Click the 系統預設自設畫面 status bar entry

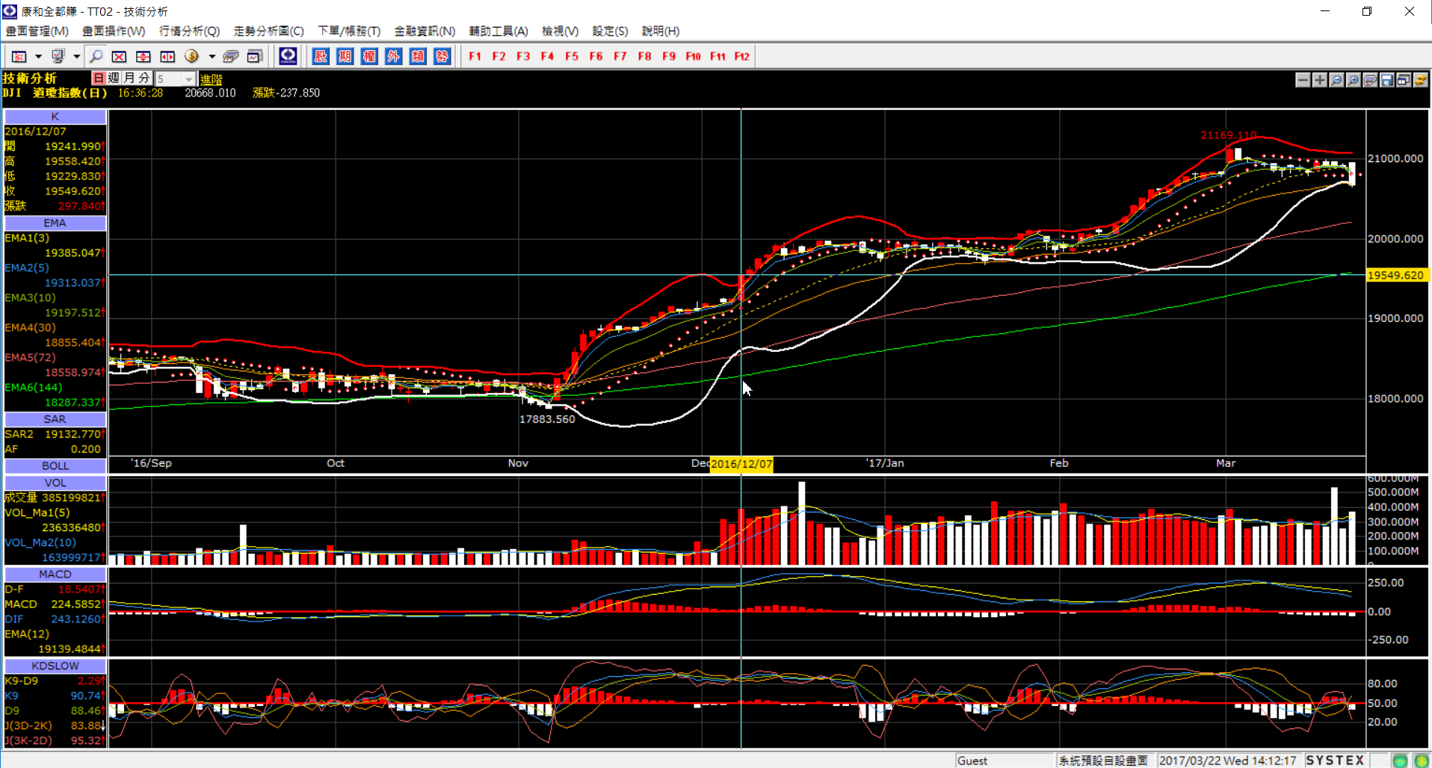(1103, 761)
